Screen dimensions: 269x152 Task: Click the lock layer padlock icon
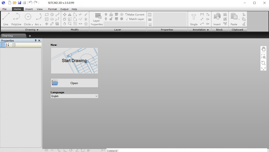click(111, 14)
